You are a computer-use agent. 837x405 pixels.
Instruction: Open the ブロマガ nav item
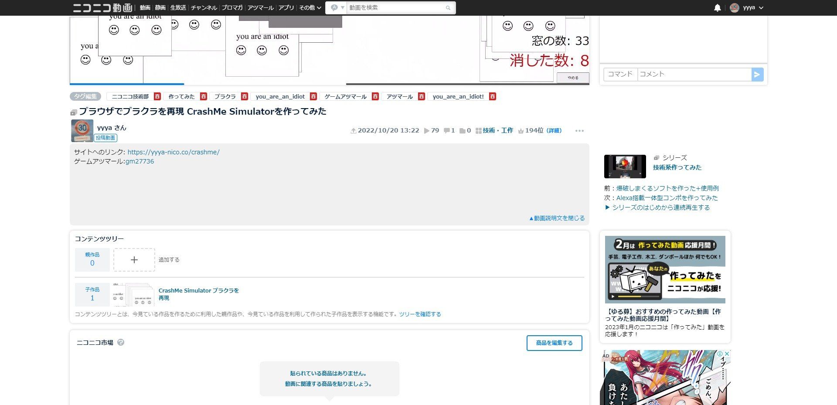click(x=232, y=8)
